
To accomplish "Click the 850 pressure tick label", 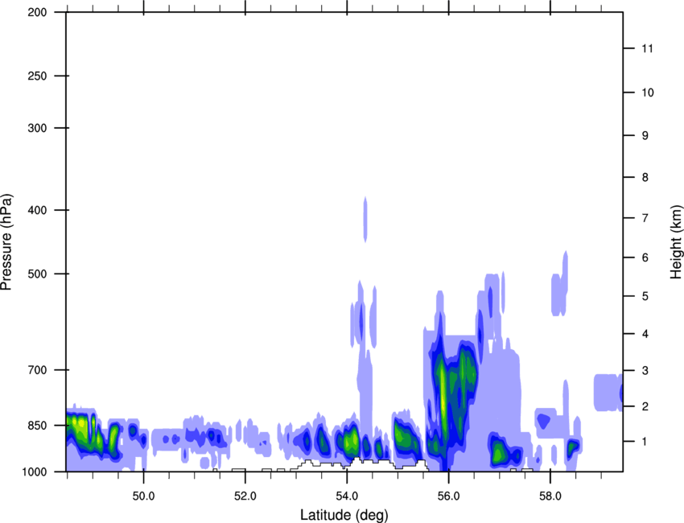I will pyautogui.click(x=38, y=426).
